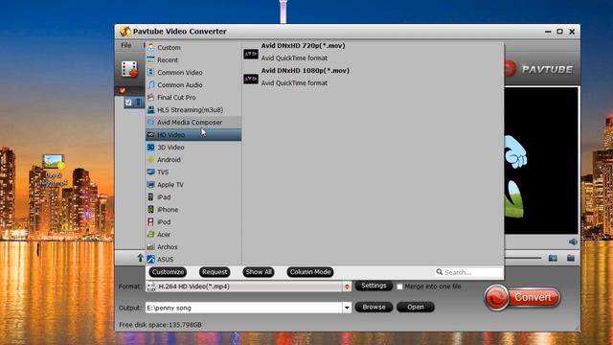Select the Avid Media Composer category

pyautogui.click(x=193, y=123)
